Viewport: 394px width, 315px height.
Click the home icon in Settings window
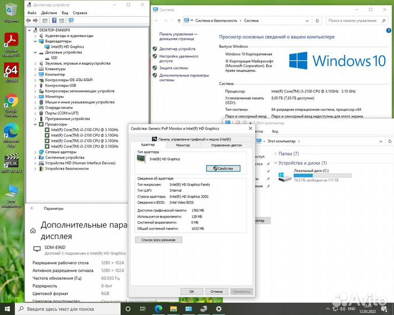(x=33, y=230)
